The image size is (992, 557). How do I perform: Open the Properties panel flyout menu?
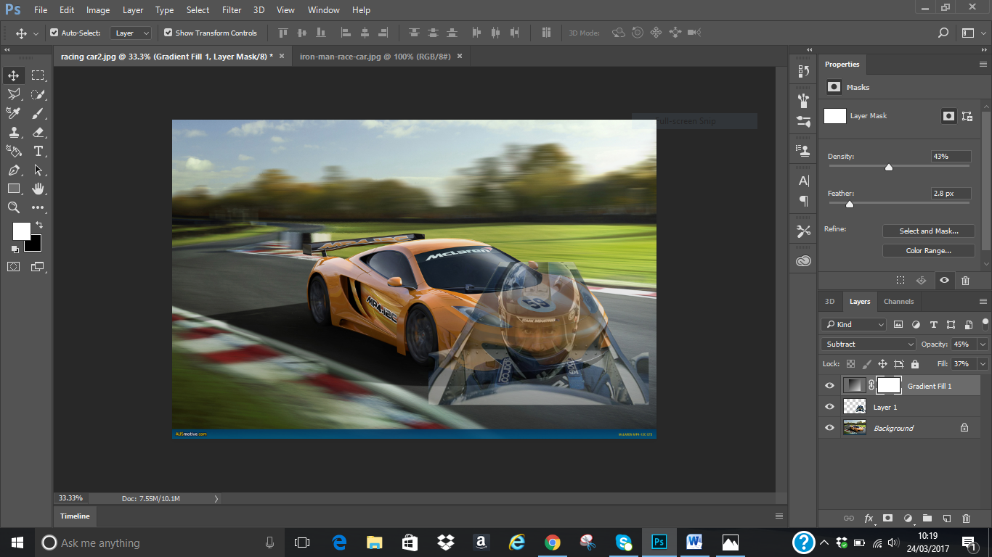tap(983, 65)
